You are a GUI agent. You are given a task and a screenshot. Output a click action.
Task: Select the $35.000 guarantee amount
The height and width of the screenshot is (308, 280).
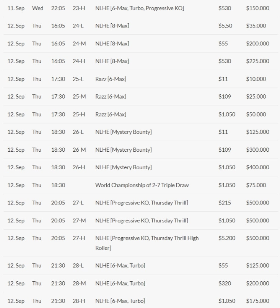click(256, 26)
